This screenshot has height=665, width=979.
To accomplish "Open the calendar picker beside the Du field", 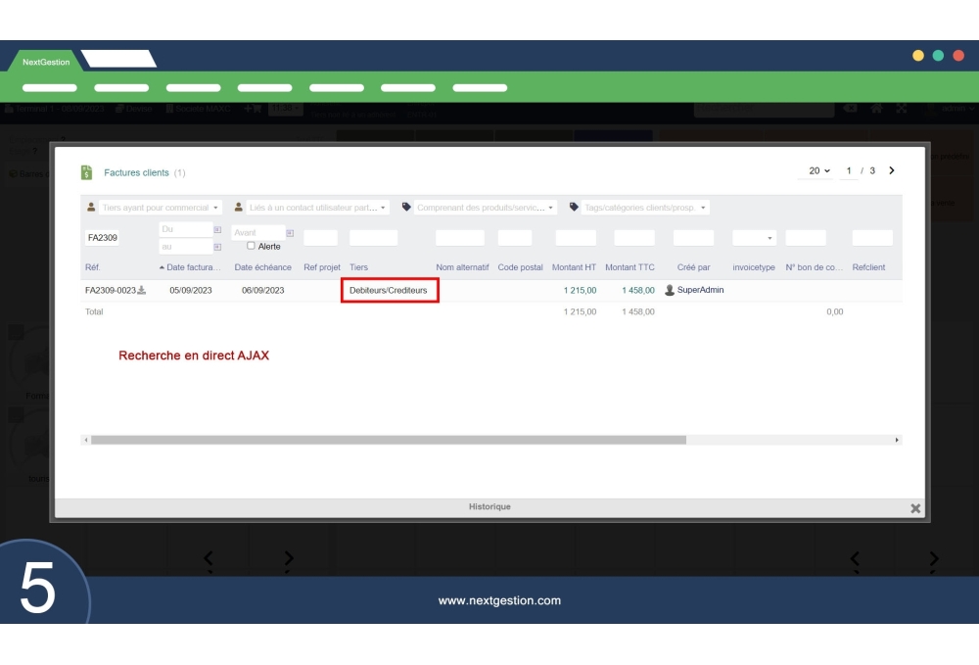I will (218, 229).
